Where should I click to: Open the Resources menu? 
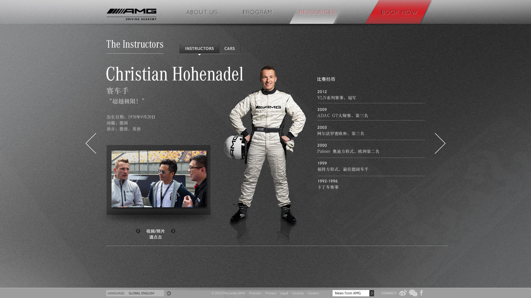click(x=317, y=12)
